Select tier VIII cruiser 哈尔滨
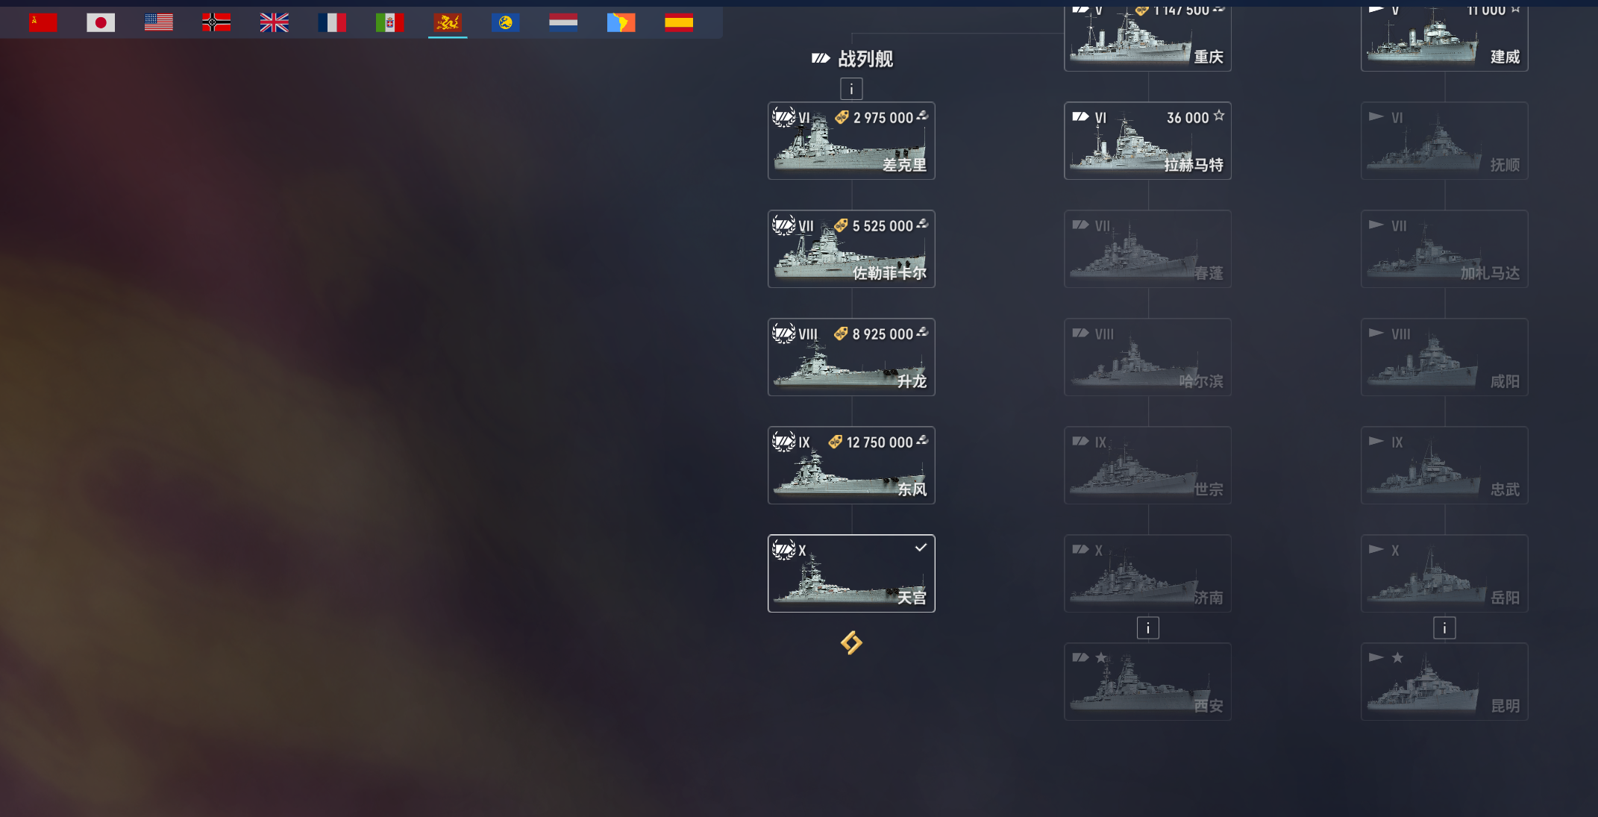Screen dimensions: 1598x817 pyautogui.click(x=1148, y=357)
